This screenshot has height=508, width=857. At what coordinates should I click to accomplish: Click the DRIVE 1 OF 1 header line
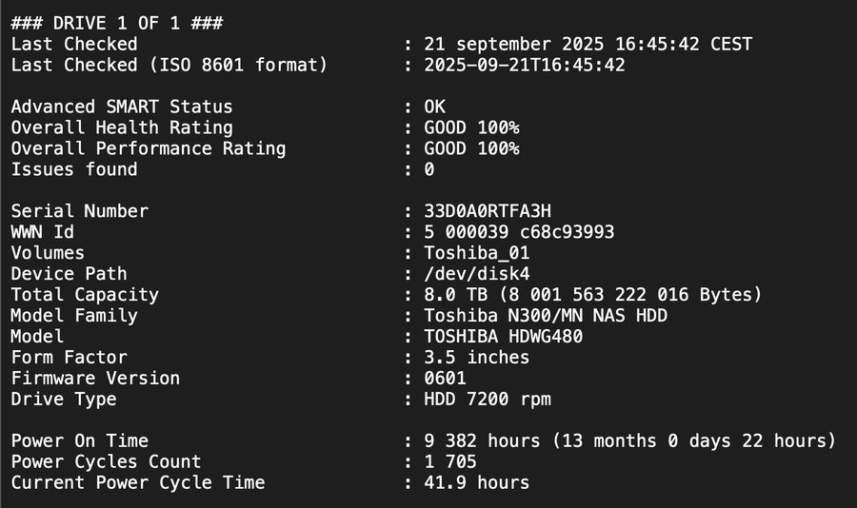click(x=117, y=23)
